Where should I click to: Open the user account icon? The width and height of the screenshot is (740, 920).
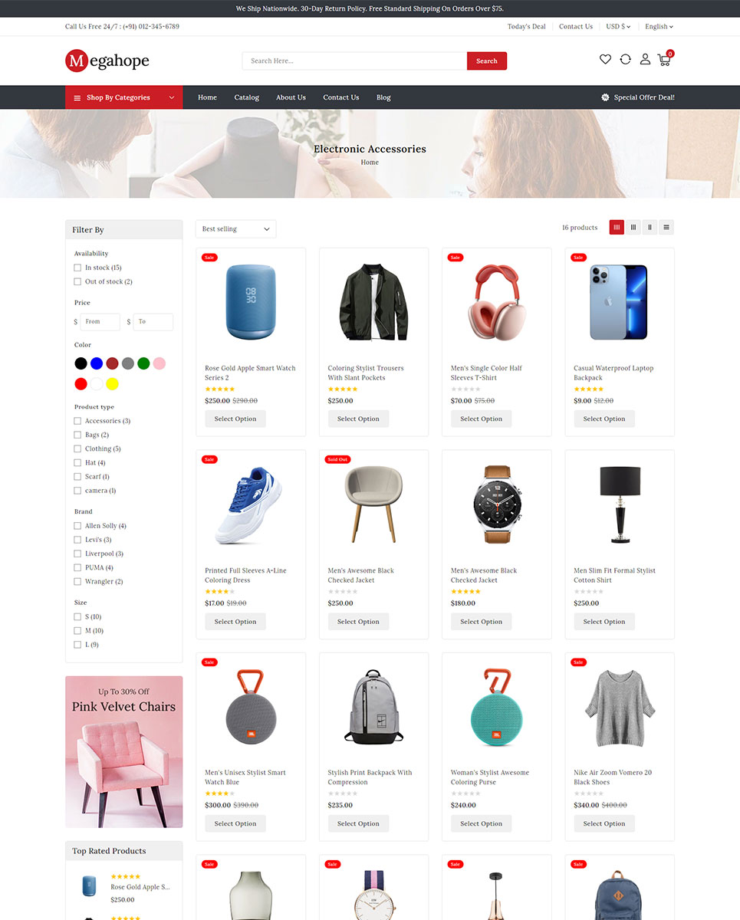pyautogui.click(x=645, y=59)
